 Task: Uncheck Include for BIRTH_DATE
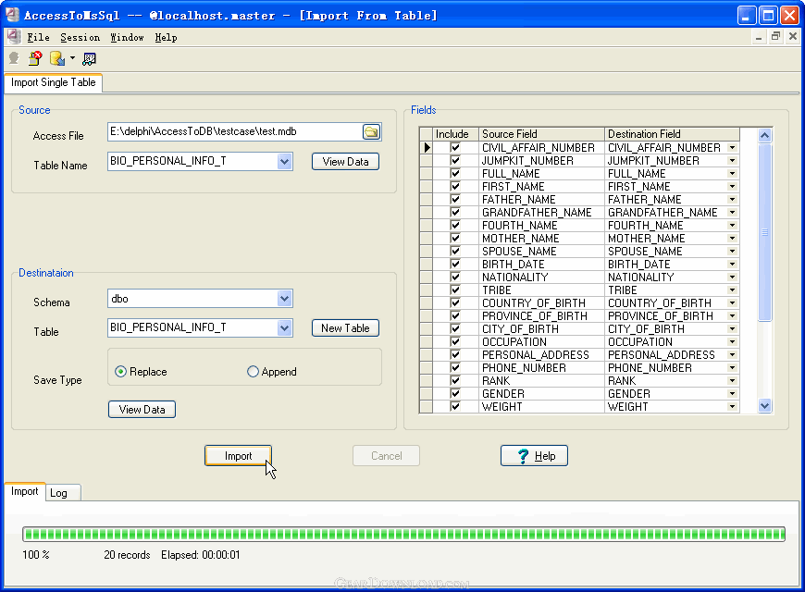[455, 265]
